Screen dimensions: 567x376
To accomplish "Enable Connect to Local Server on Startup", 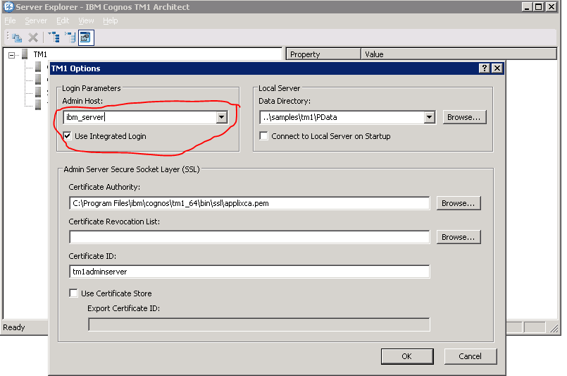I will point(263,136).
